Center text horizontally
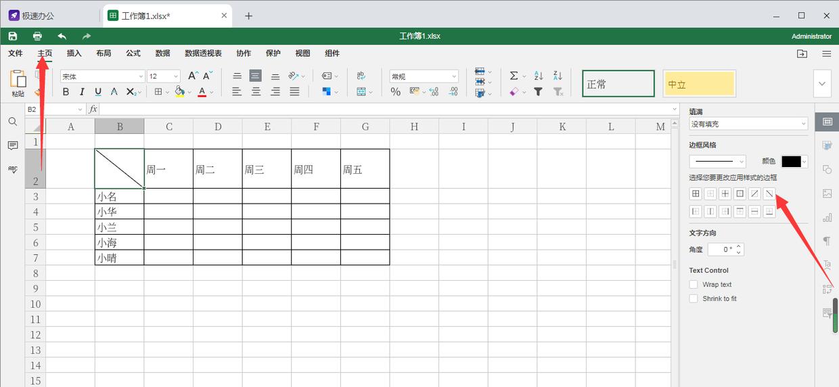This screenshot has width=839, height=387. 256,92
